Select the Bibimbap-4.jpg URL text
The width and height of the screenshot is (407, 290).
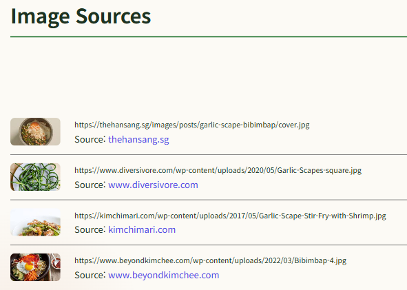click(210, 260)
